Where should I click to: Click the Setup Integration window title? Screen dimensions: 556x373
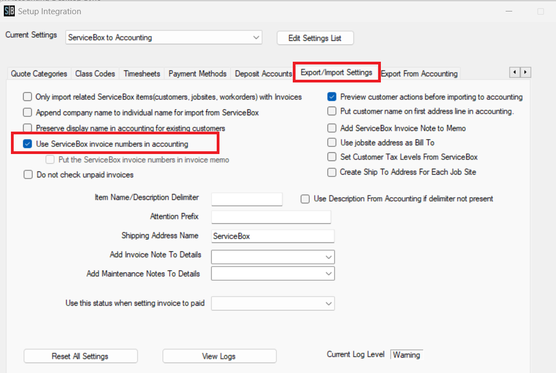coord(50,11)
